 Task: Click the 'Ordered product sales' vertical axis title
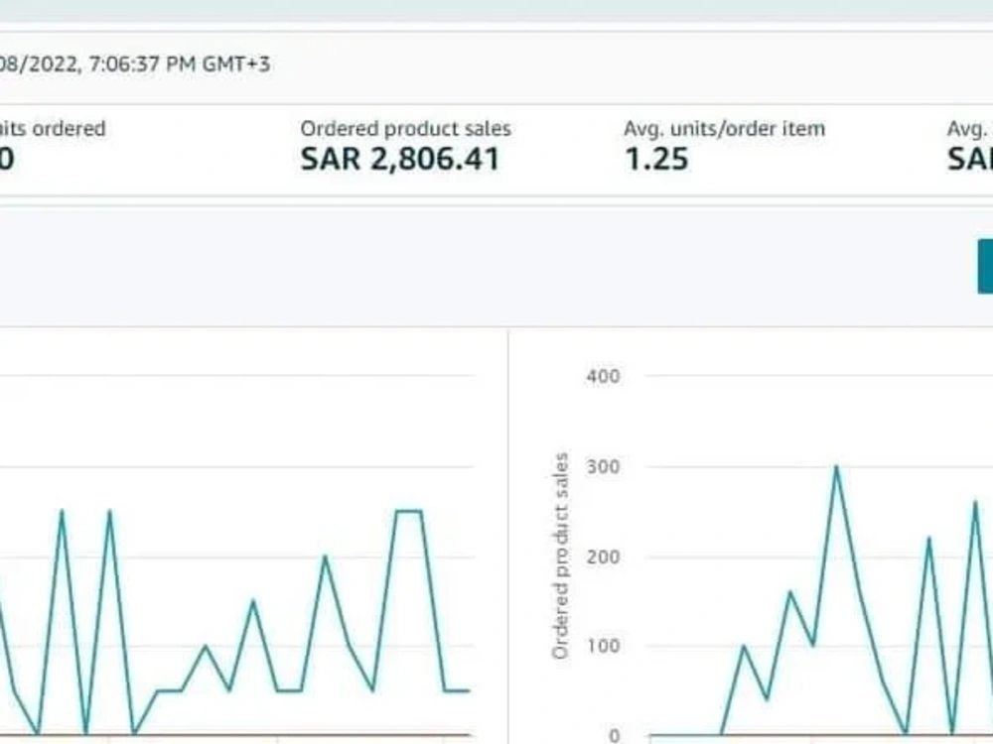tap(560, 557)
